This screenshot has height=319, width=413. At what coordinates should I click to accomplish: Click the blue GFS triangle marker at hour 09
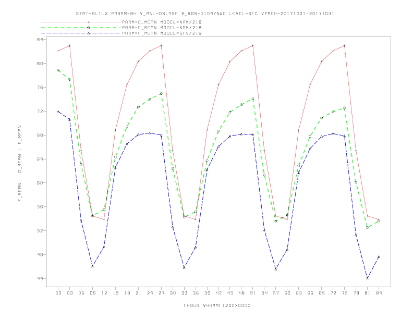(x=92, y=266)
